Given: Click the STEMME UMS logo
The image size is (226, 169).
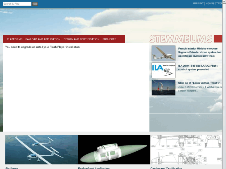Looking at the screenshot, I should pos(181,39).
